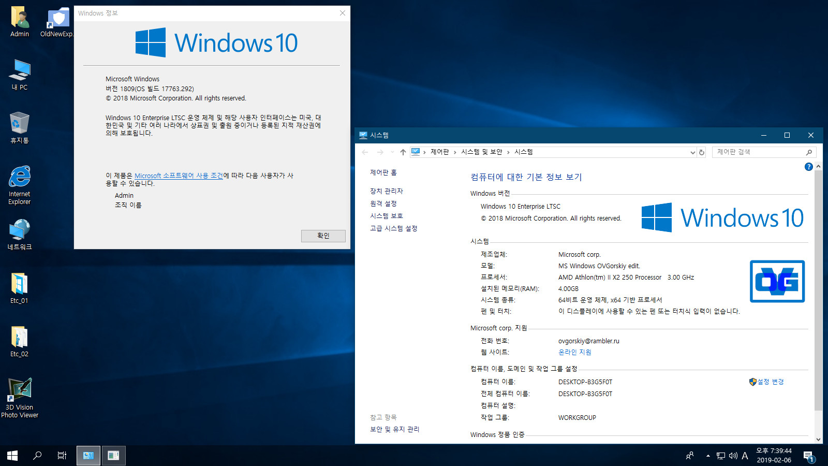Open 보안 및 유지 관리 link

[395, 429]
